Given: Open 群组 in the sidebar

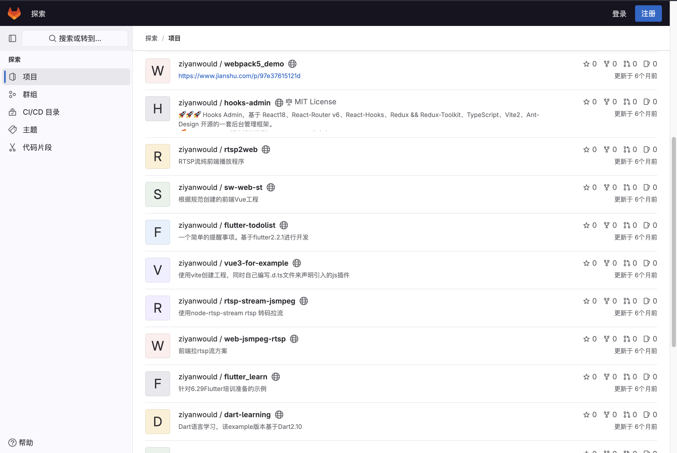Looking at the screenshot, I should pyautogui.click(x=66, y=94).
